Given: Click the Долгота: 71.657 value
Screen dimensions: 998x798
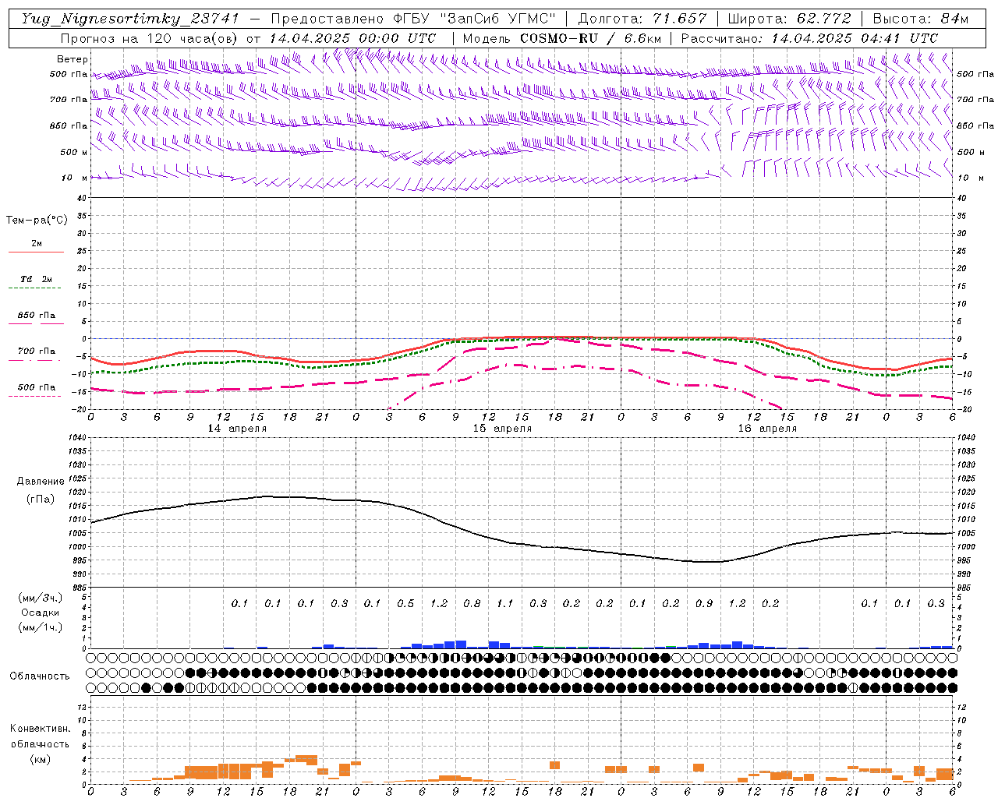Looking at the screenshot, I should (x=642, y=19).
